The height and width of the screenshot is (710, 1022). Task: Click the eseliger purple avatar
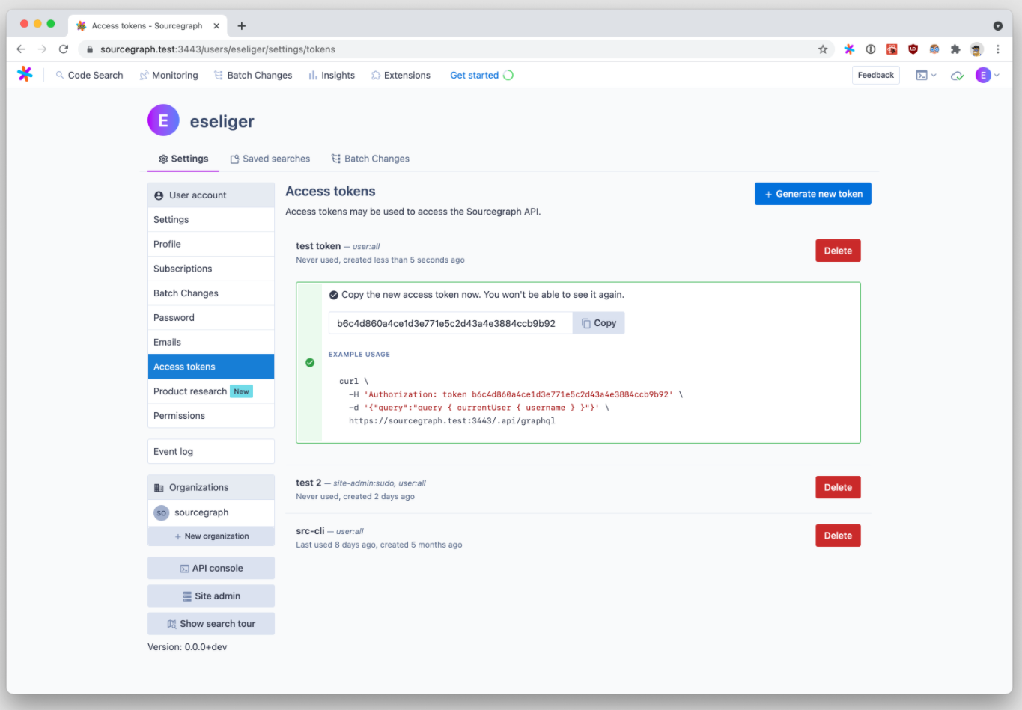[x=163, y=120]
